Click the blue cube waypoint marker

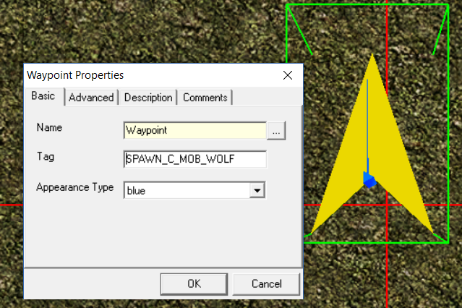click(369, 180)
